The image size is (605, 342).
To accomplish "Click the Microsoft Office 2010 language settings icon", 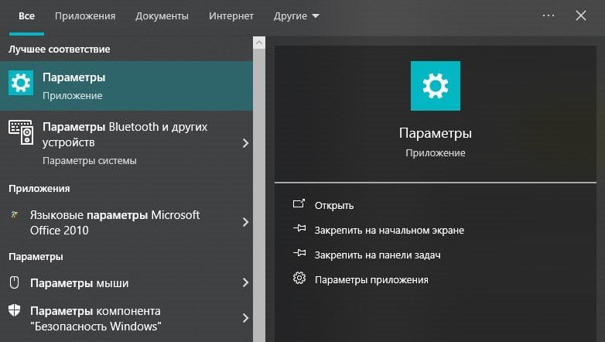I will coord(14,215).
